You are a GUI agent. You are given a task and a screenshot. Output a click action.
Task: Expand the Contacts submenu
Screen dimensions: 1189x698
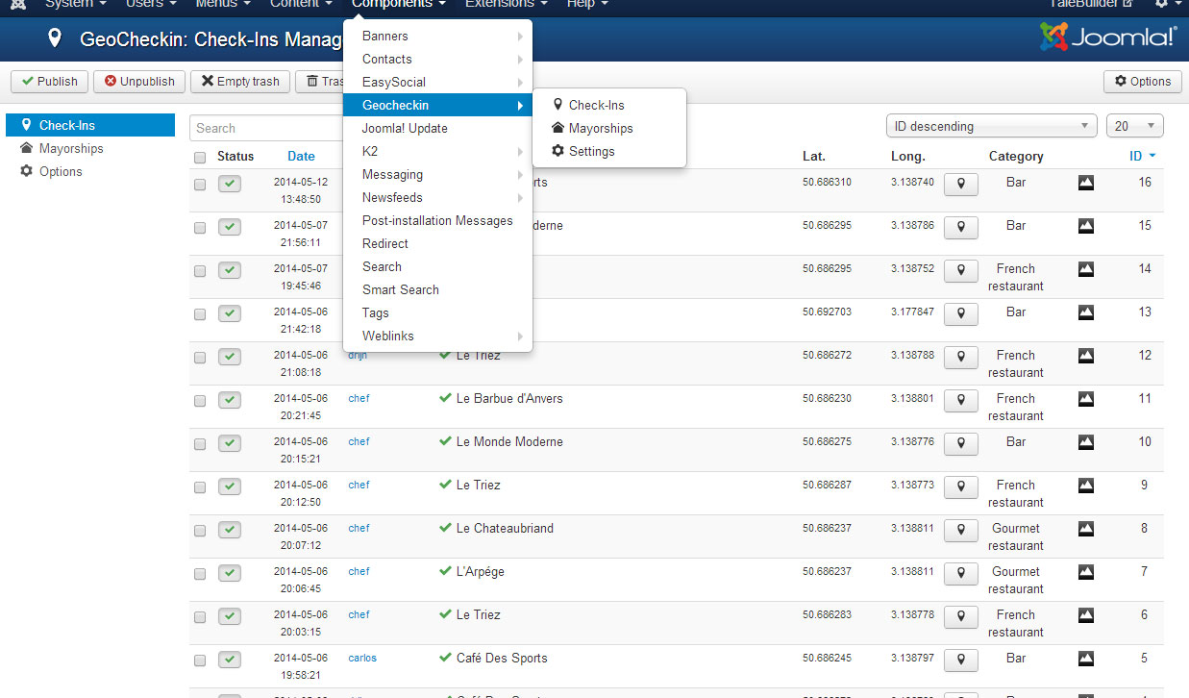(437, 60)
